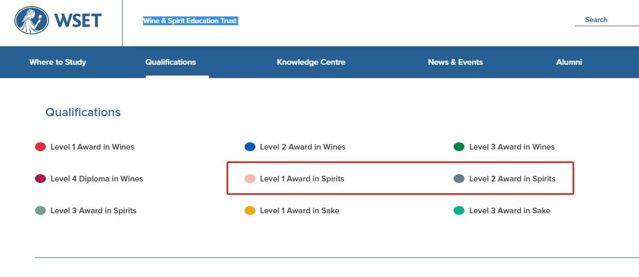Click the maroon Level 4 Diploma dot
The height and width of the screenshot is (277, 639).
coord(40,179)
